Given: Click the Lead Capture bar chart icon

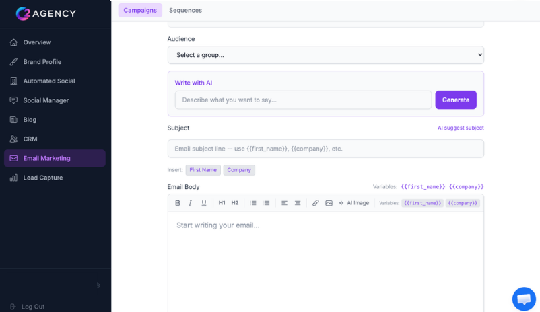Looking at the screenshot, I should (x=13, y=178).
